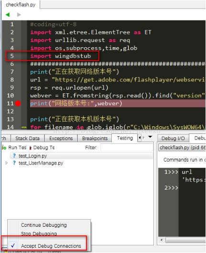The width and height of the screenshot is (206, 253).
Task: Click the Debug Tests bug icon
Action: [31, 148]
